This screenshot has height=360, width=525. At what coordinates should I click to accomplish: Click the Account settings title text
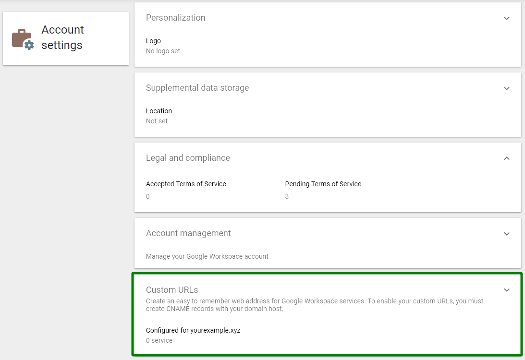[x=62, y=37]
